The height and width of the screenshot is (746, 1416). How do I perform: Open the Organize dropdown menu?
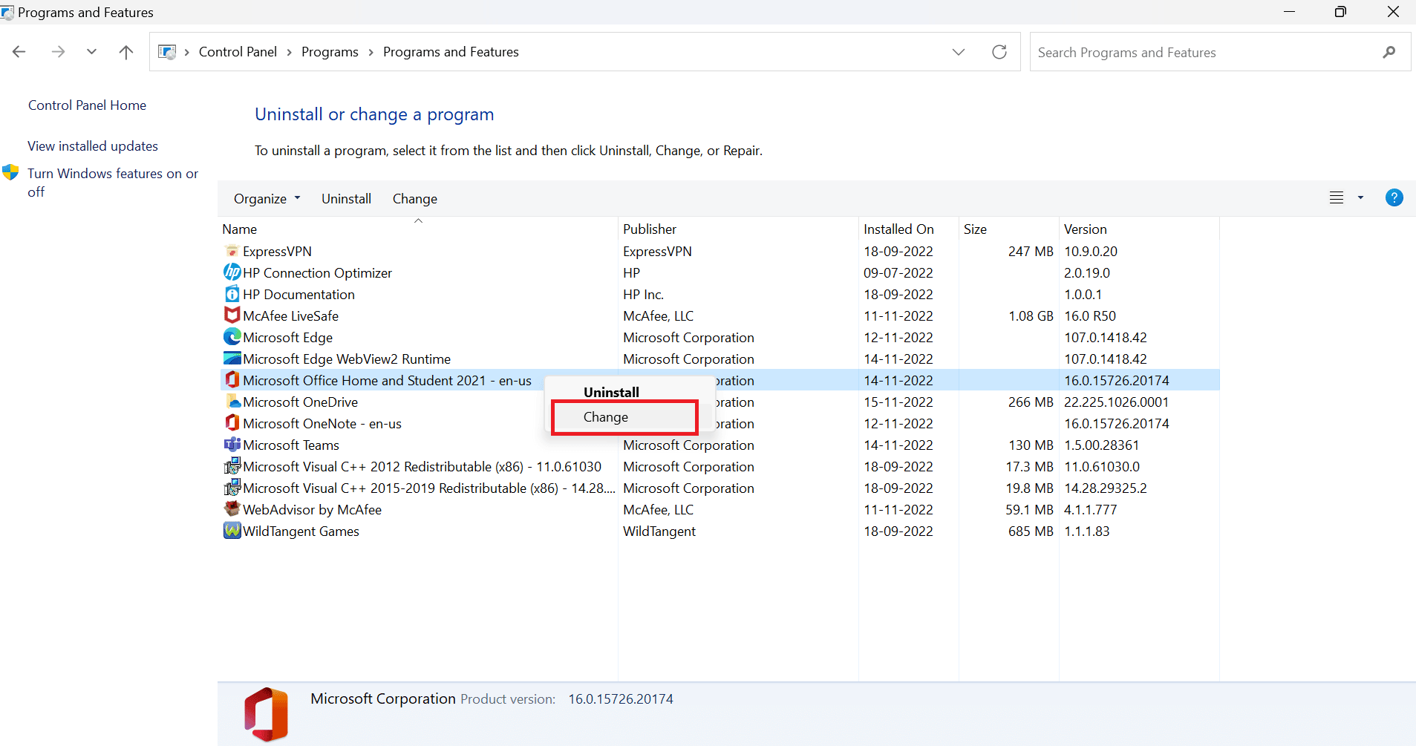click(x=267, y=198)
